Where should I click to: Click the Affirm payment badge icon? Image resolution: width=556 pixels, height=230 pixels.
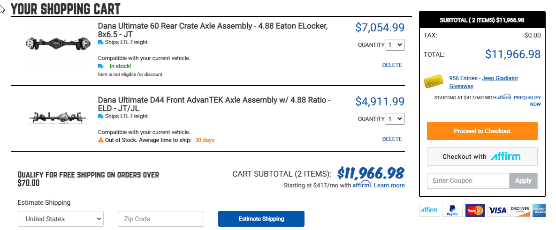pos(429,210)
